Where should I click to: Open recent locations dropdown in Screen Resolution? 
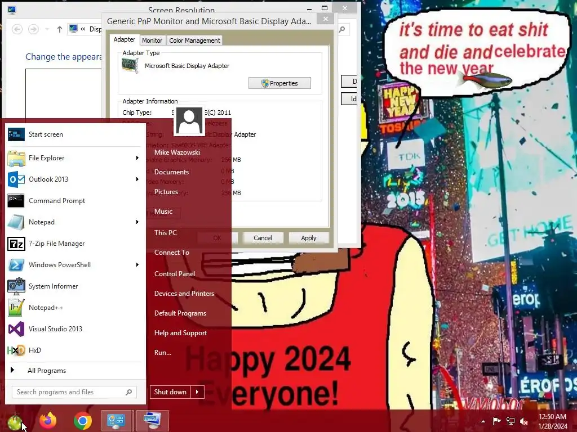(x=47, y=29)
